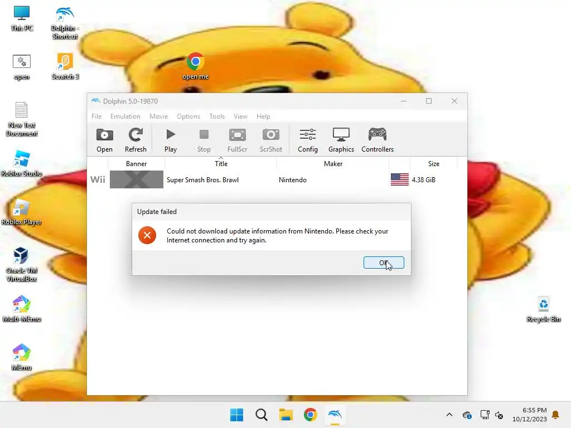Image resolution: width=571 pixels, height=428 pixels.
Task: Sort the game list by Size column
Action: point(434,164)
